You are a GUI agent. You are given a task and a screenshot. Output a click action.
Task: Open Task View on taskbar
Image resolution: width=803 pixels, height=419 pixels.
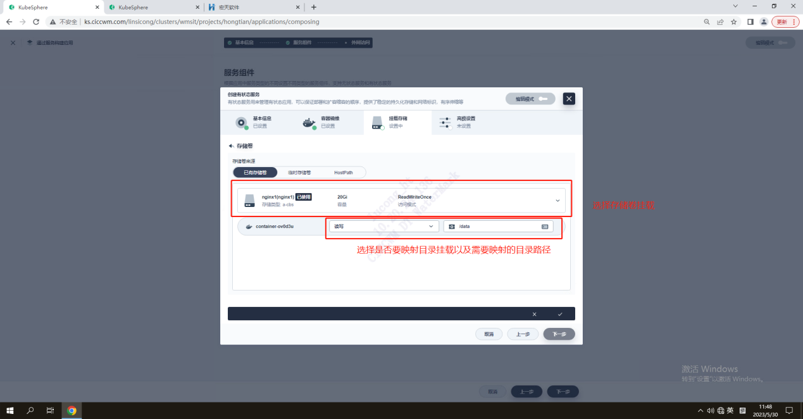50,410
